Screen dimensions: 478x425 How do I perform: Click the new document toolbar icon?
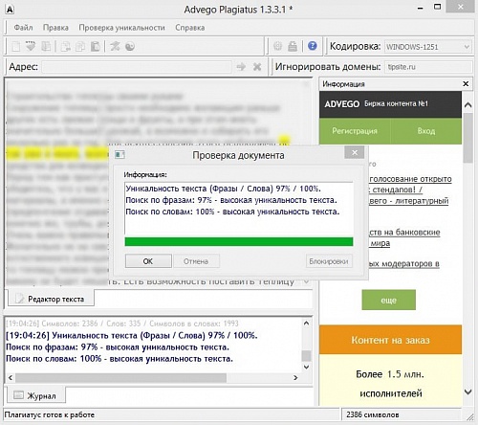point(16,46)
